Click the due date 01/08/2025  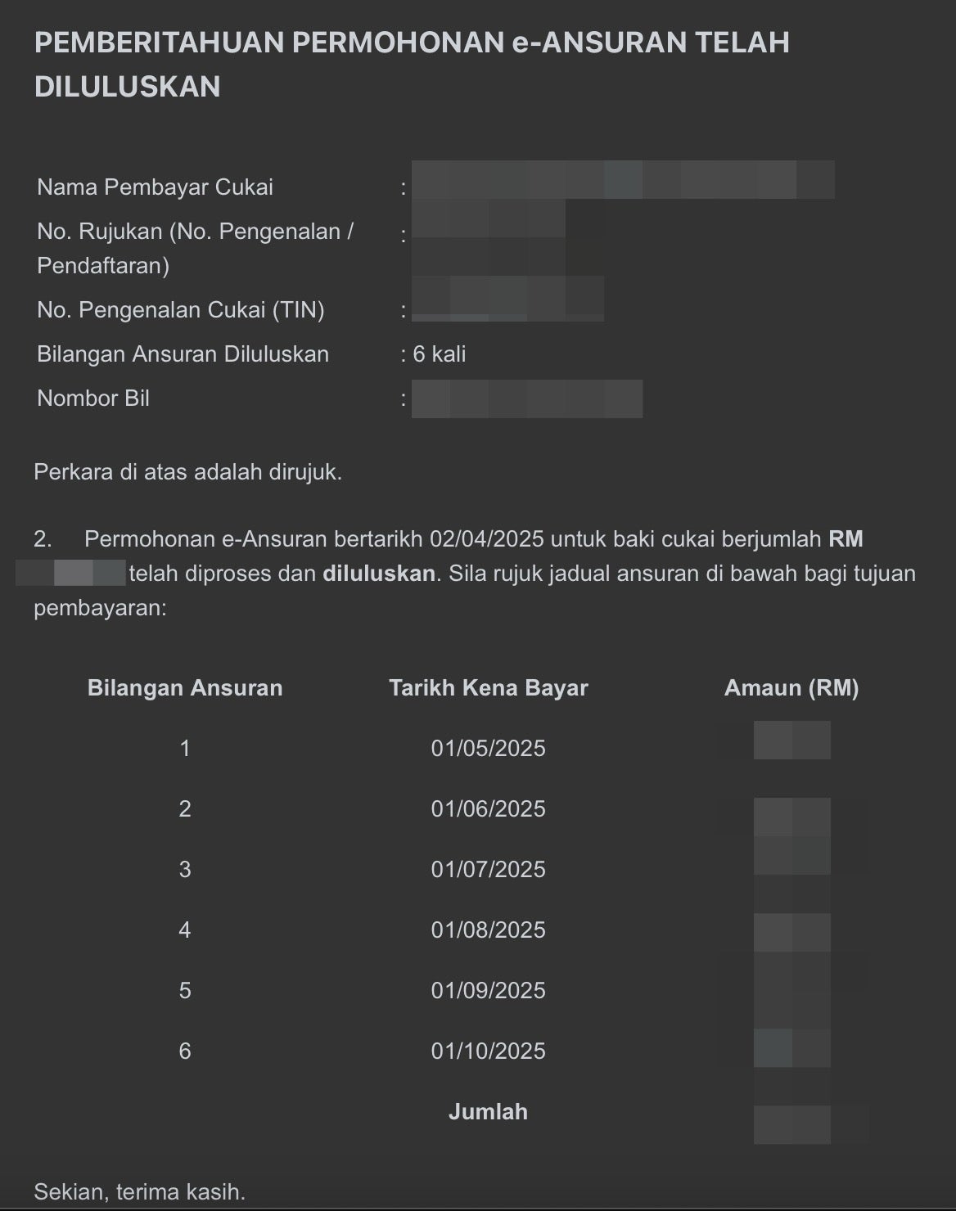pos(489,930)
